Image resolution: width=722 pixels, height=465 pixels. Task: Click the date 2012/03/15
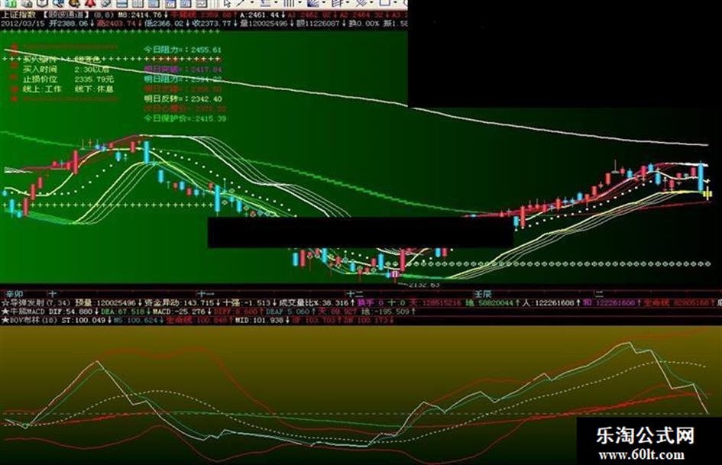23,23
